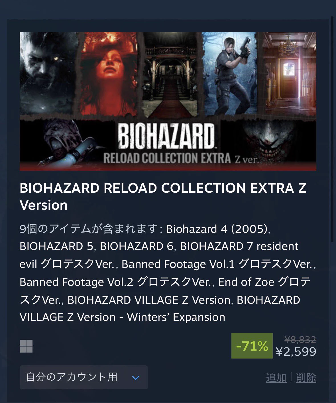336x403 pixels.
Task: Click the struck-through ¥8,832 original price
Action: (300, 339)
